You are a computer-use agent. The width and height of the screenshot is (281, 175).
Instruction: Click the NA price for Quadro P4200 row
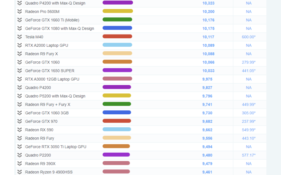click(249, 88)
